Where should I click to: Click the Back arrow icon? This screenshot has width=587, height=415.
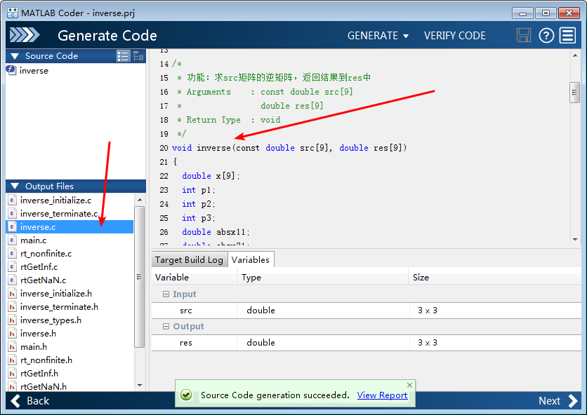[x=15, y=401]
